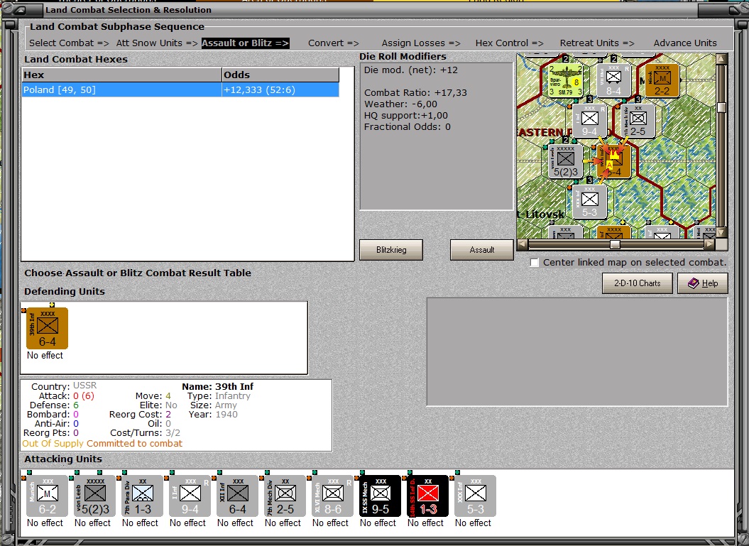The image size is (749, 546).
Task: Click the Hex Control subphase label
Action: tap(509, 43)
